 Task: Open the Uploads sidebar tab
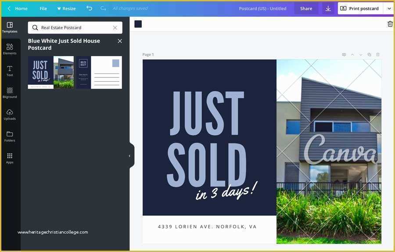(10, 115)
